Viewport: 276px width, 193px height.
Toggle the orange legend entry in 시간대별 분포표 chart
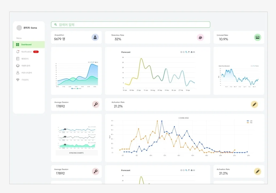(250, 123)
